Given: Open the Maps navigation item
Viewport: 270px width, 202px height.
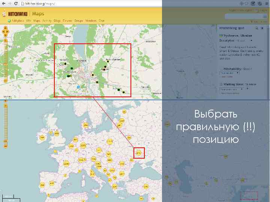Looking at the screenshot, I should [36, 21].
